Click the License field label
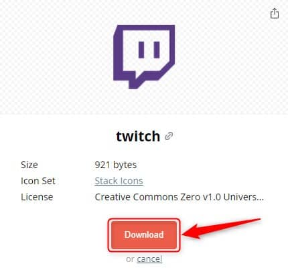This screenshot has height=278, width=288. [x=37, y=197]
